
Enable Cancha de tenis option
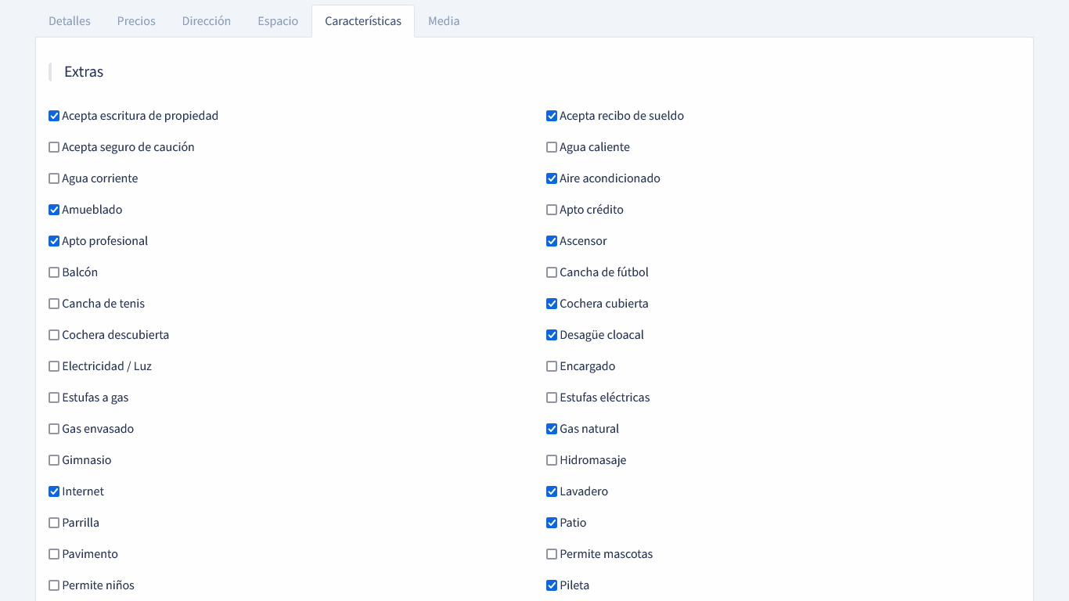(x=54, y=304)
